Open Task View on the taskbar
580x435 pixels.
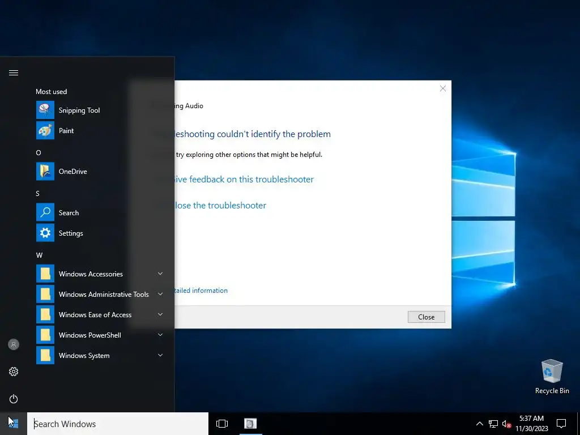[x=222, y=424]
